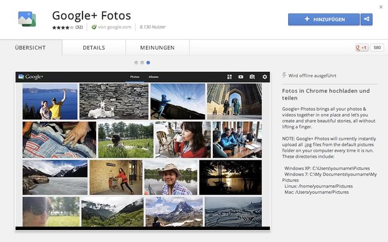Click the Google+ logo in the screenshot header

point(31,77)
